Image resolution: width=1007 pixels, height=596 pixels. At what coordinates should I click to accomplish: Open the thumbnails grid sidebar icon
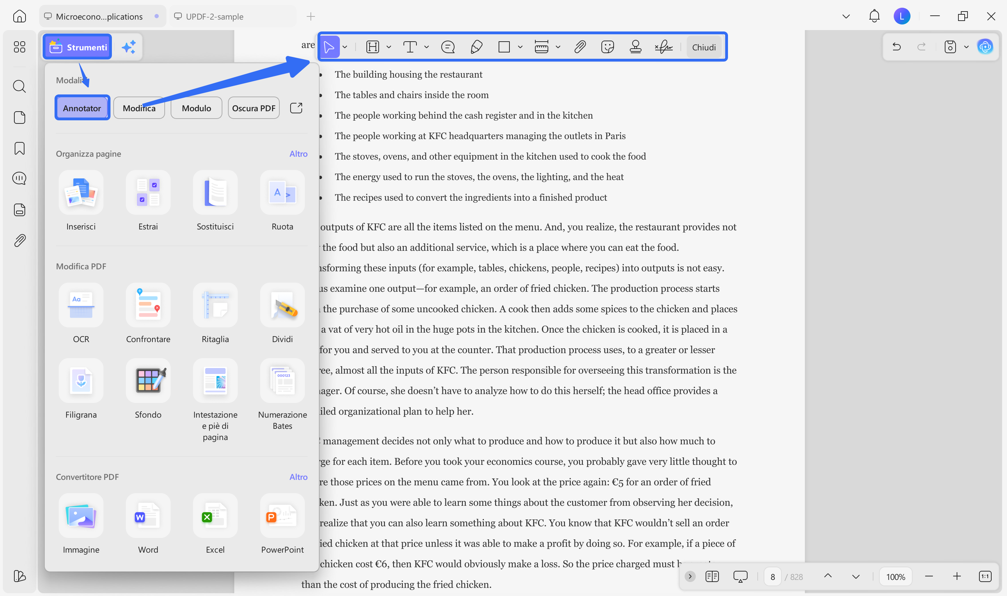pos(19,47)
